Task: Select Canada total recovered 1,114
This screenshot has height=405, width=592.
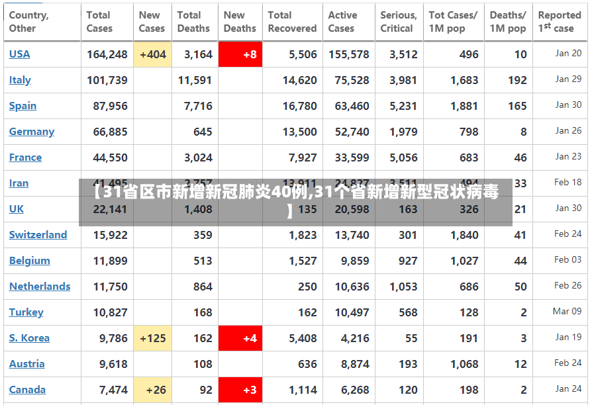Action: tap(303, 390)
